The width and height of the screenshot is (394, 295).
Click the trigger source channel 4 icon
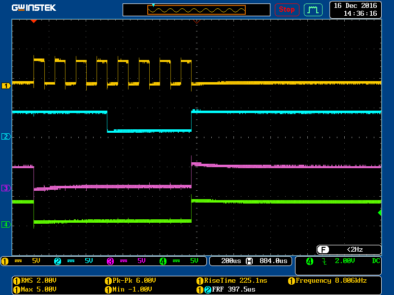tap(310, 261)
